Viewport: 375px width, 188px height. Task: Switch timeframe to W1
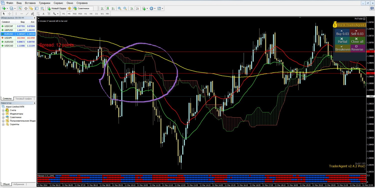(102, 14)
